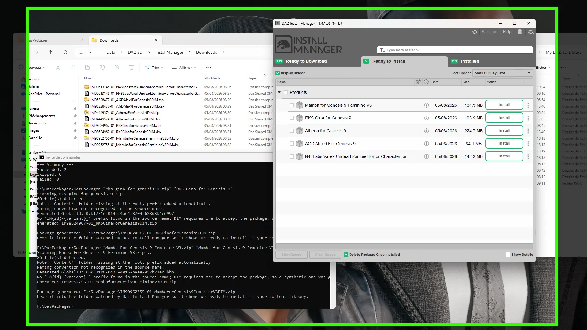Show info for AGD Alex 9 For Genesis 9

click(426, 144)
